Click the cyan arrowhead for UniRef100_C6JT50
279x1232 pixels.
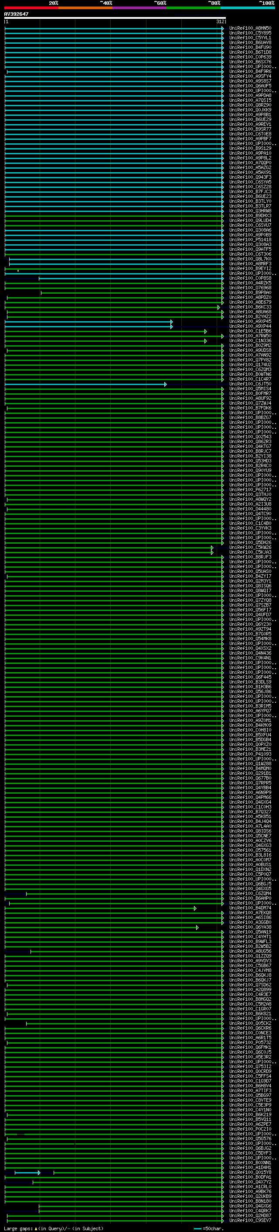coord(166,385)
